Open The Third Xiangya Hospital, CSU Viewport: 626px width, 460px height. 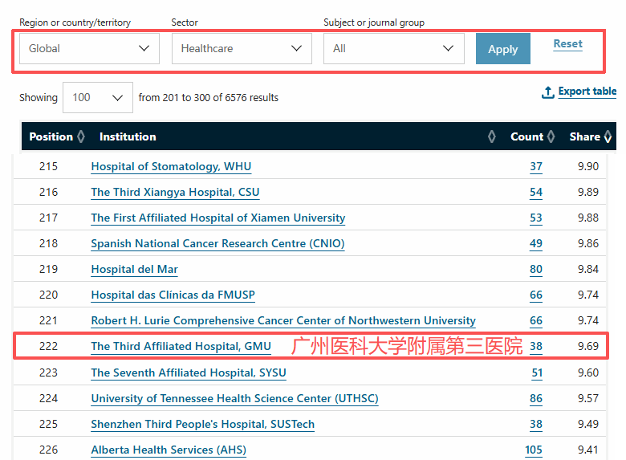175,192
